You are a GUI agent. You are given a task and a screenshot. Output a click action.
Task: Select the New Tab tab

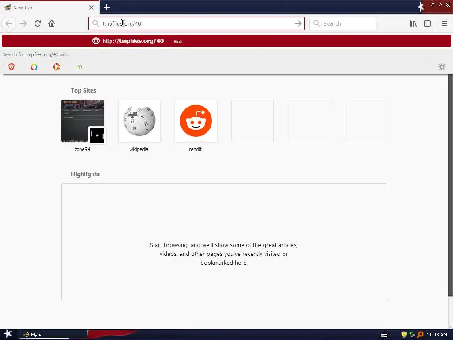[50, 8]
